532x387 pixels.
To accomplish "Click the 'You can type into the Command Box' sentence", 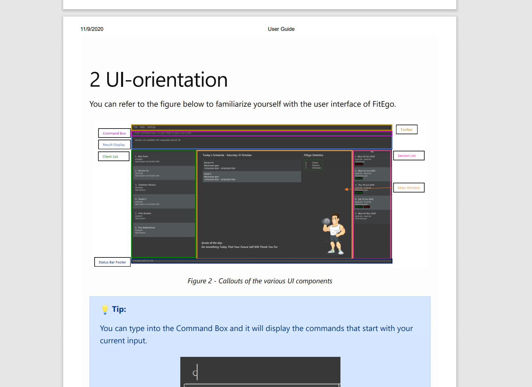I will pyautogui.click(x=256, y=334).
